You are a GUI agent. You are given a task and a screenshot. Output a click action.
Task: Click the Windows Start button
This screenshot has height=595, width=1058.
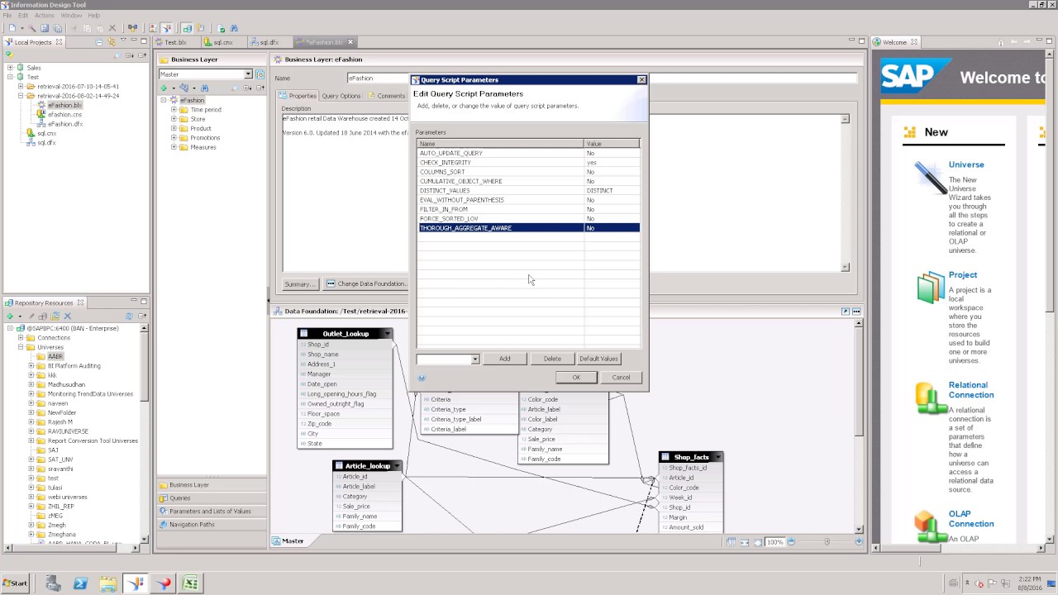pos(15,583)
